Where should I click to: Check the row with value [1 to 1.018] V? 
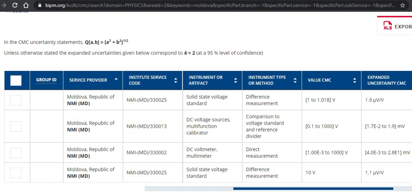[x=16, y=100]
